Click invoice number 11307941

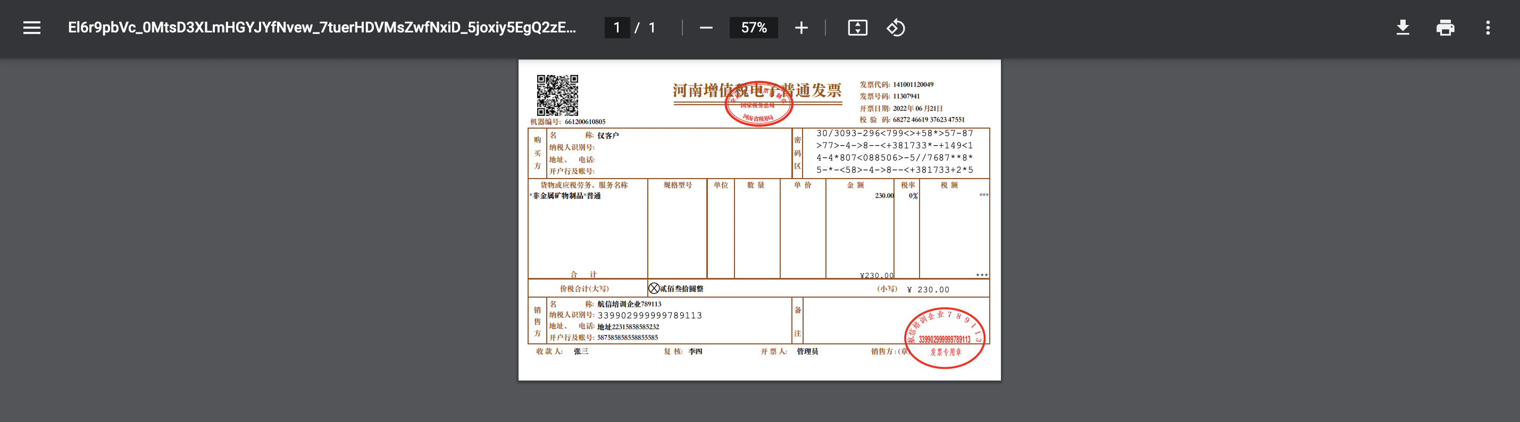click(x=906, y=96)
